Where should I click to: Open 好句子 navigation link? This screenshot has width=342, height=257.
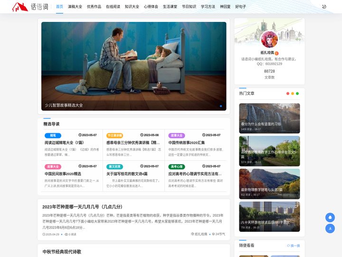(x=240, y=7)
